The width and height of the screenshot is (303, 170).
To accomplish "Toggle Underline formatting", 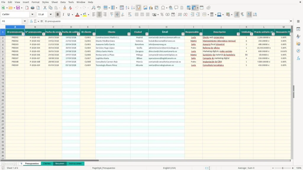I will point(69,14).
